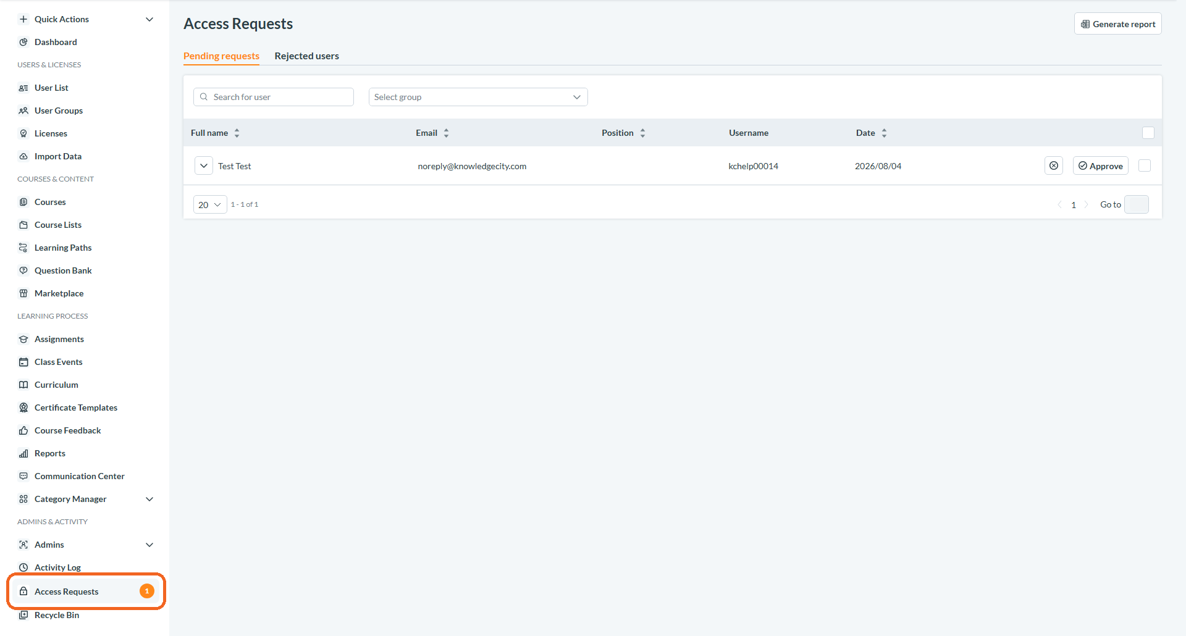The image size is (1186, 636).
Task: Click the Course Feedback thumbs-up icon
Action: pos(23,430)
